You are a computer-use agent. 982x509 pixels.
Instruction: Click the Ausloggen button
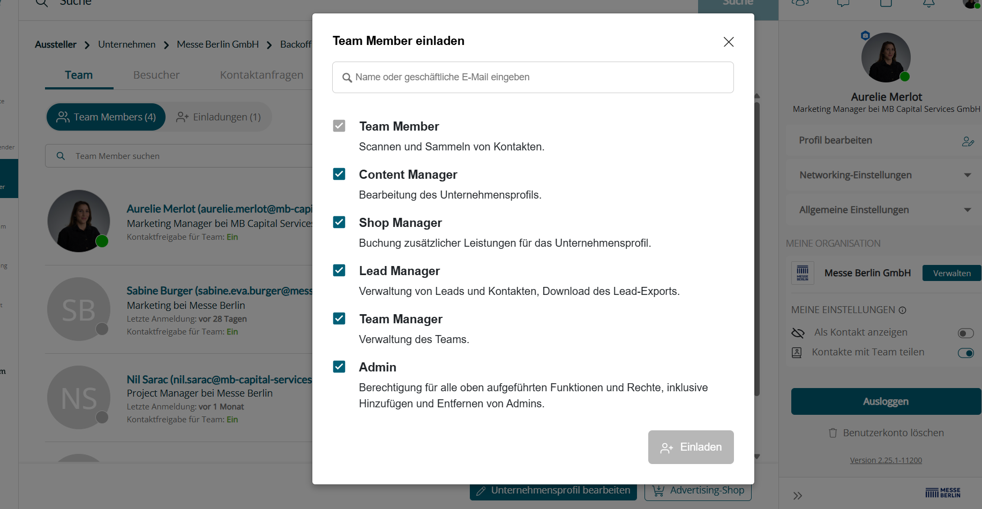tap(886, 401)
